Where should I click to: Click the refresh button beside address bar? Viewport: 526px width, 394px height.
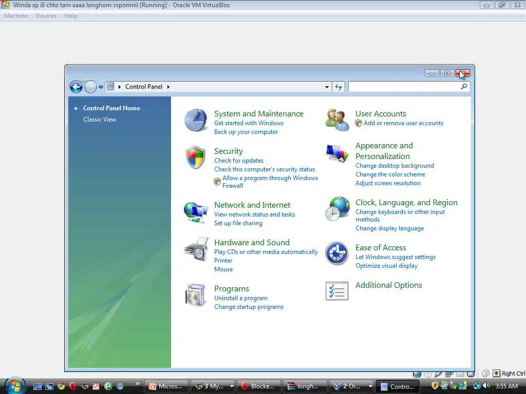(339, 87)
